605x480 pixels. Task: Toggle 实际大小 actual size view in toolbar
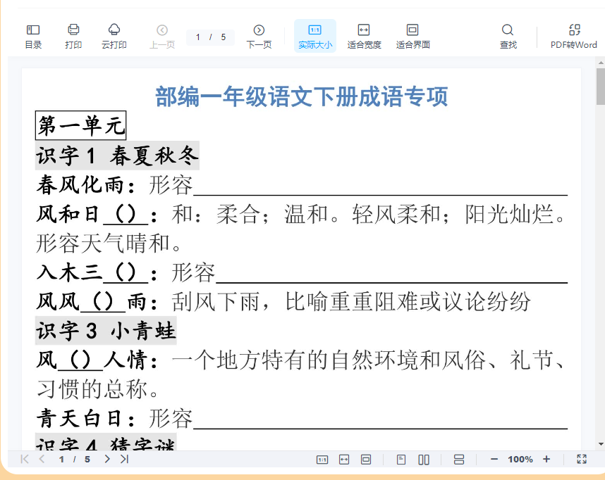[x=314, y=36]
